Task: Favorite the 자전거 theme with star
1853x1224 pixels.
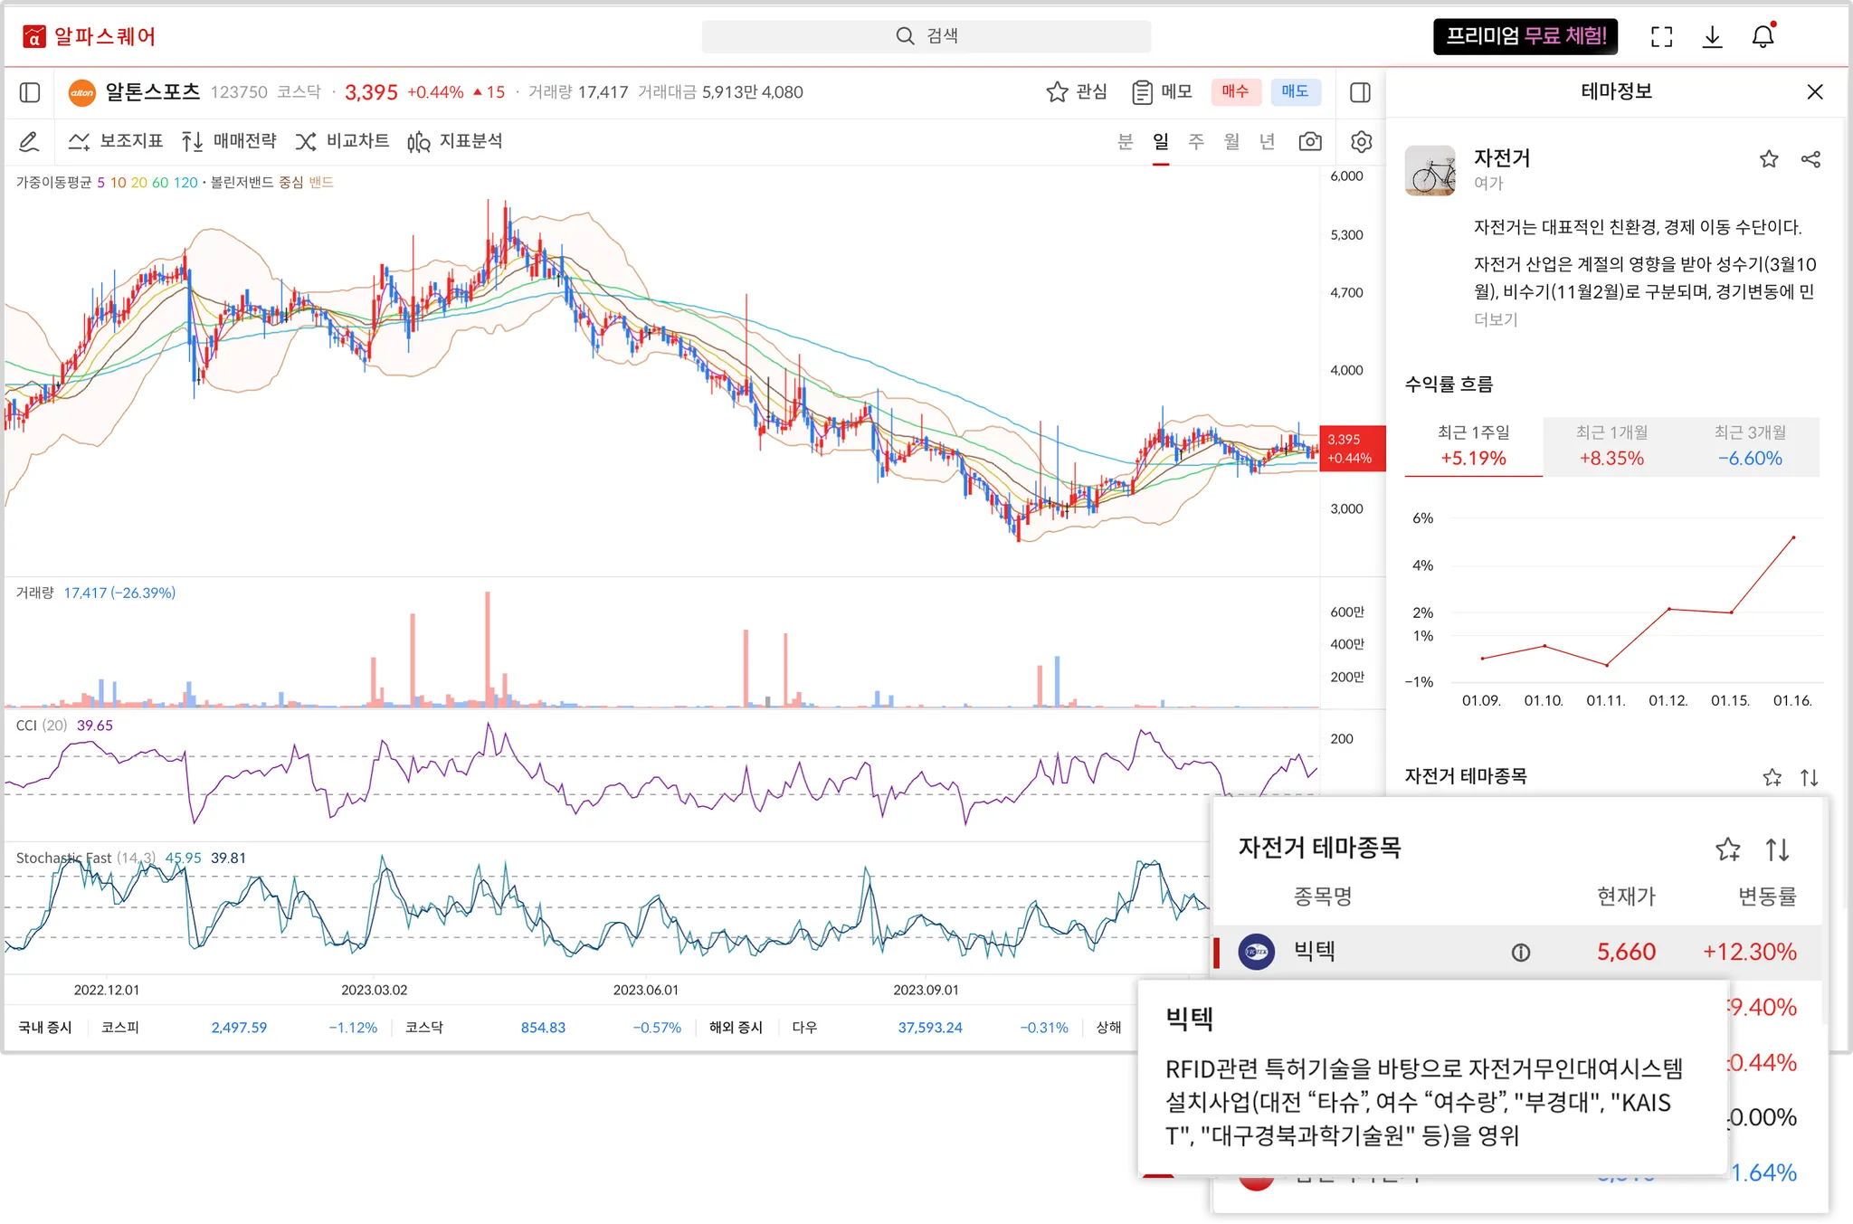Action: pos(1769,160)
